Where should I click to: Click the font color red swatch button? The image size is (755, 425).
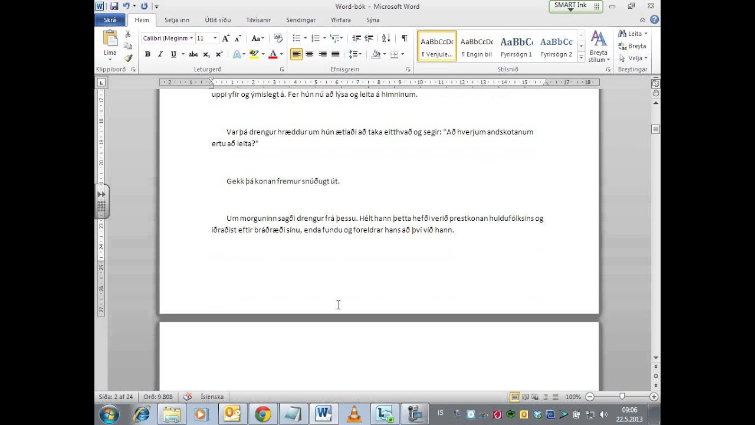tap(273, 54)
